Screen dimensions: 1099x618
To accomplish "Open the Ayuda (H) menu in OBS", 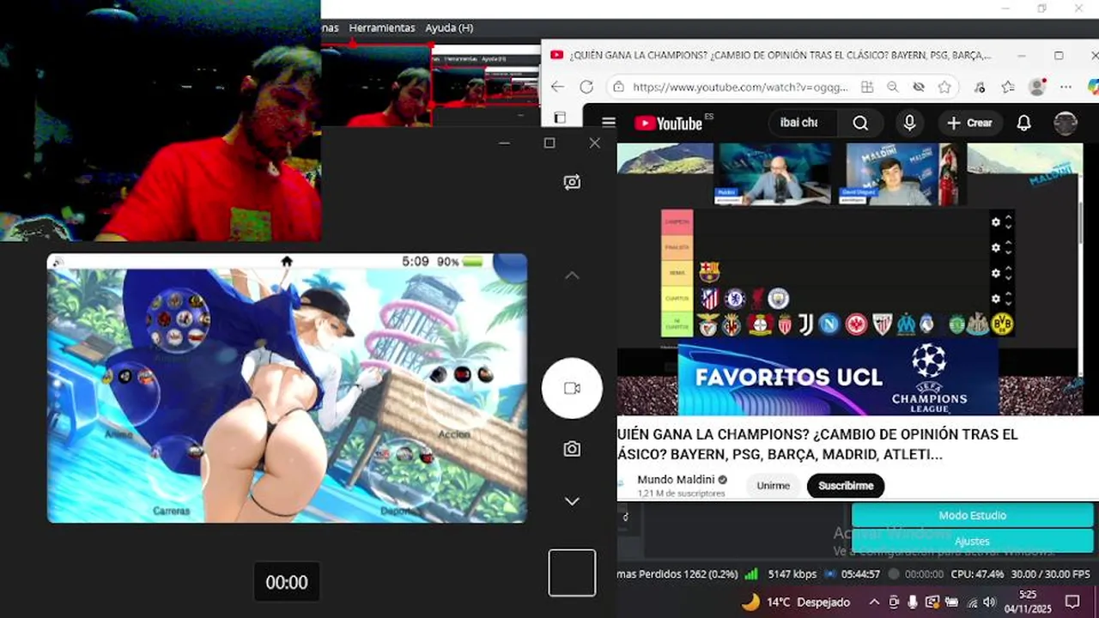I will click(x=449, y=27).
